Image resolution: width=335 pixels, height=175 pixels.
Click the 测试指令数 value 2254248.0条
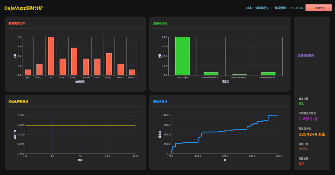click(x=312, y=134)
